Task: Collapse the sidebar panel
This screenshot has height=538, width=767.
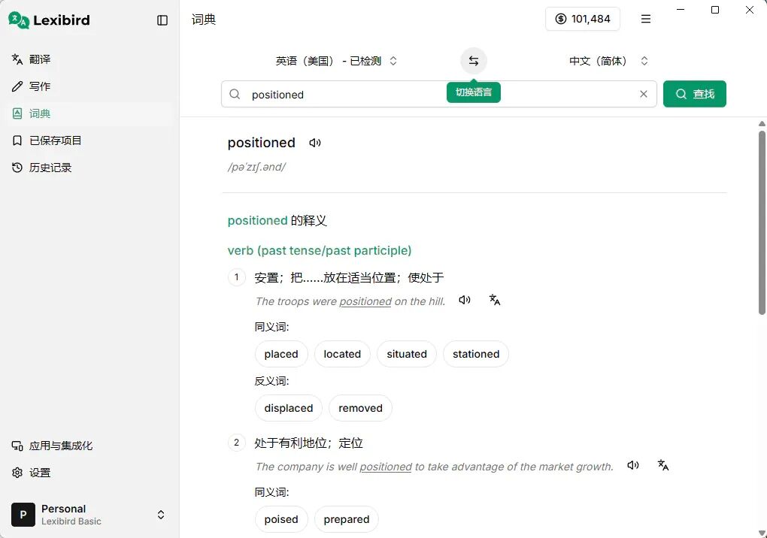Action: pyautogui.click(x=162, y=20)
